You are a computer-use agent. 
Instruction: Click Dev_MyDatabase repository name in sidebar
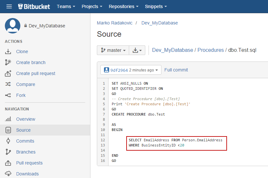(x=47, y=26)
